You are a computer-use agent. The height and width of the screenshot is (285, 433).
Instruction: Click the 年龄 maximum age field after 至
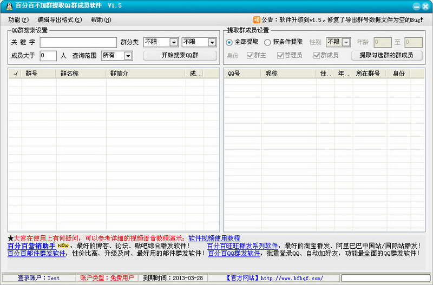pos(414,42)
